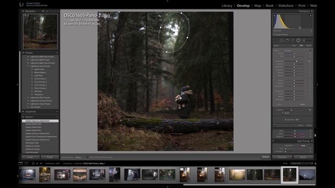Toggle histogram shadow clipping indicator

click(275, 16)
